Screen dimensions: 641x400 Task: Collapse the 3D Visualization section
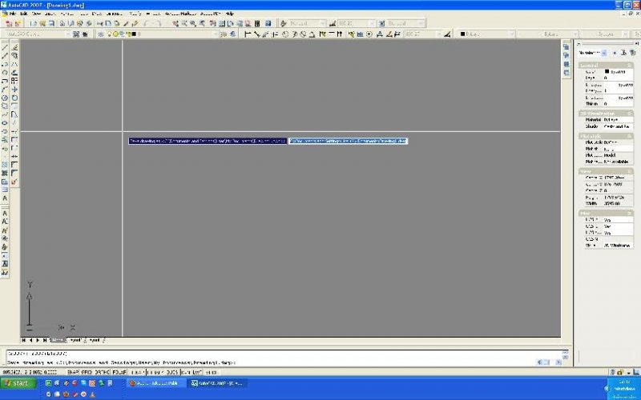point(630,113)
